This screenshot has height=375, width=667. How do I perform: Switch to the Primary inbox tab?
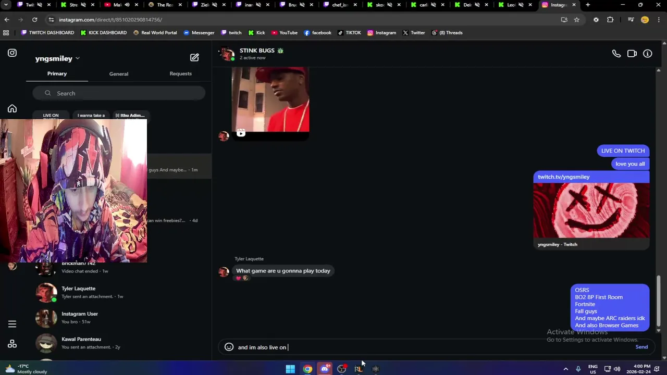(x=57, y=73)
